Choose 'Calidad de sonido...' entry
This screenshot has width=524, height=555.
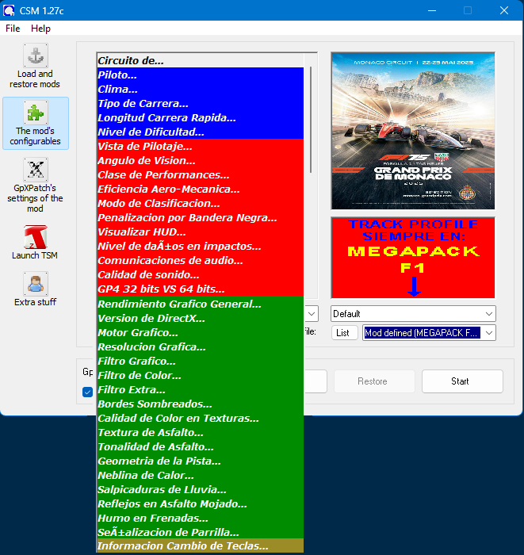coord(201,274)
